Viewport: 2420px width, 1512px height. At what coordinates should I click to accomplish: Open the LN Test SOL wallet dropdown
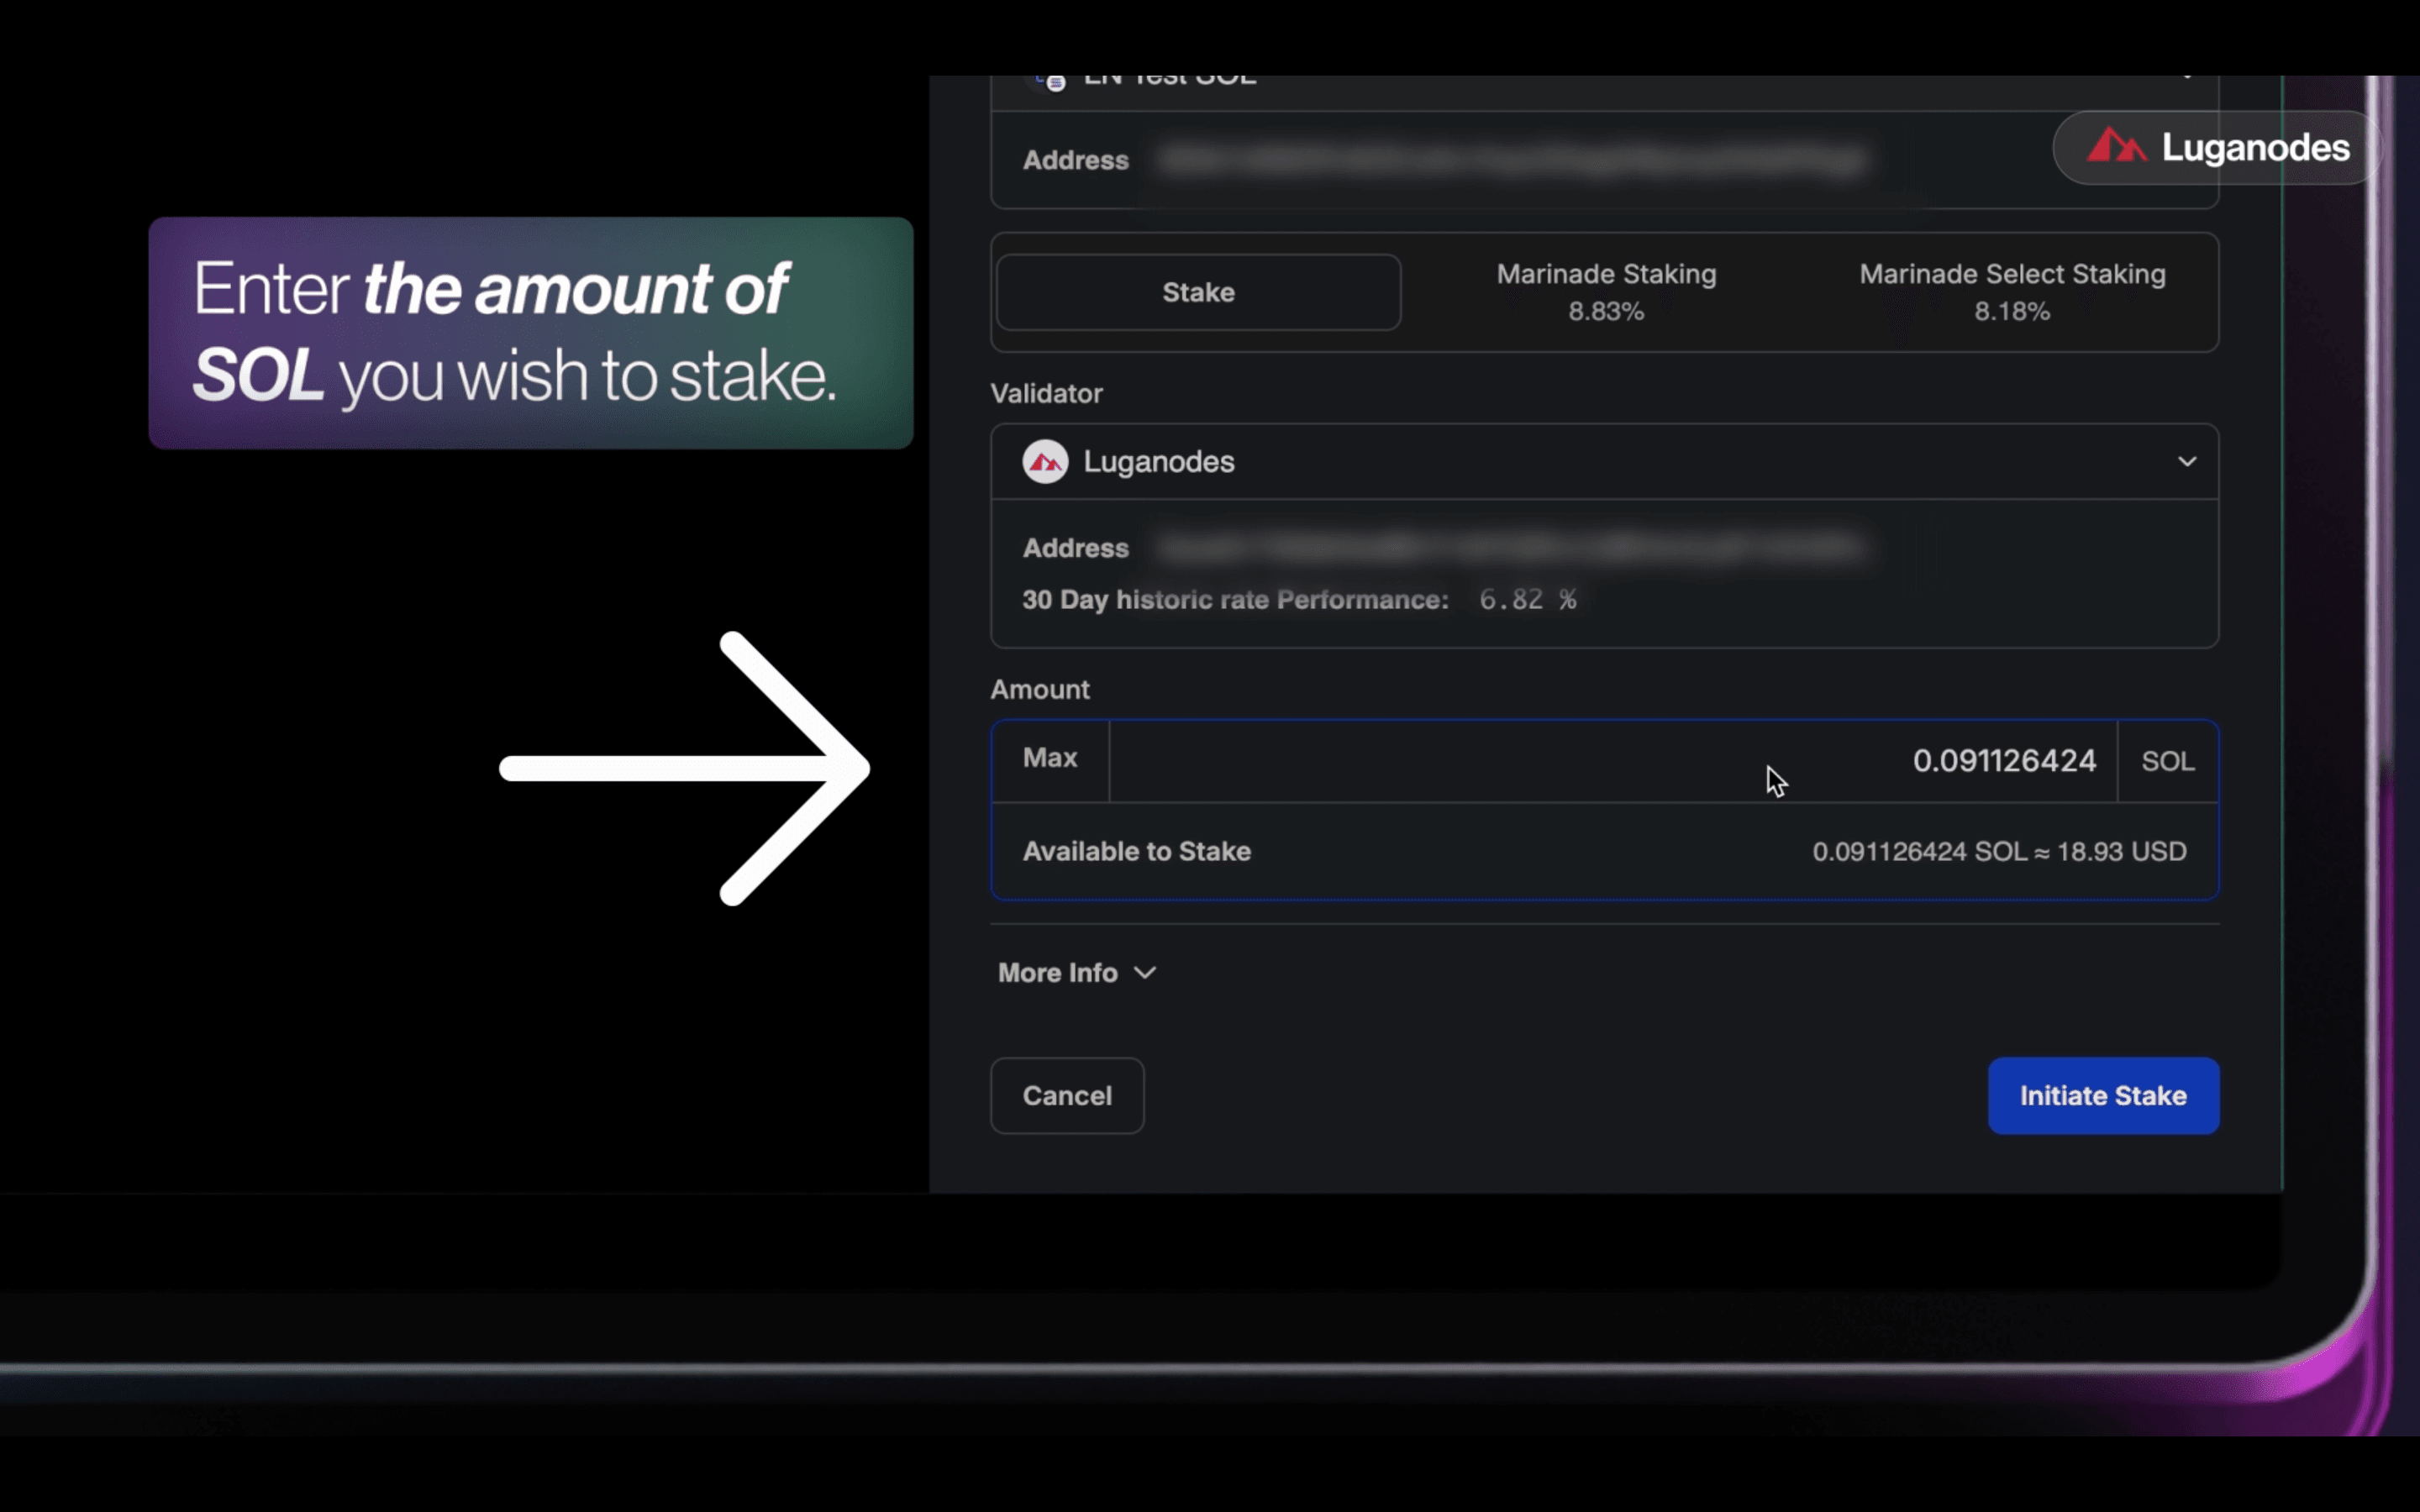coord(1600,84)
